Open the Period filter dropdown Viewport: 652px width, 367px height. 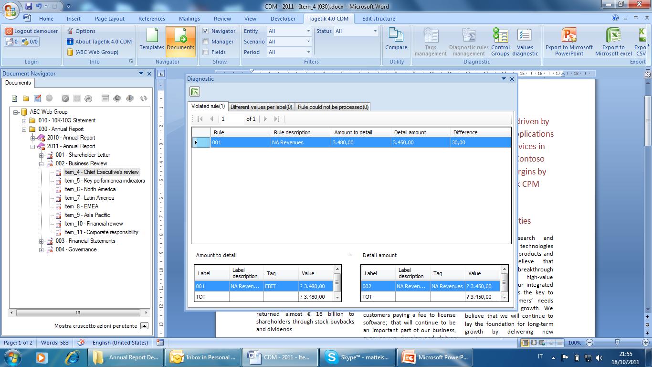[308, 52]
